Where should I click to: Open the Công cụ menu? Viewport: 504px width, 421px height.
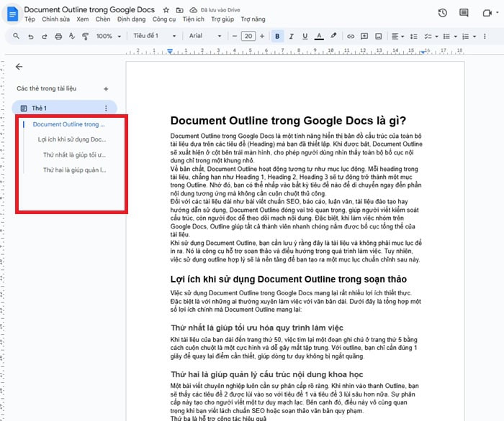164,19
